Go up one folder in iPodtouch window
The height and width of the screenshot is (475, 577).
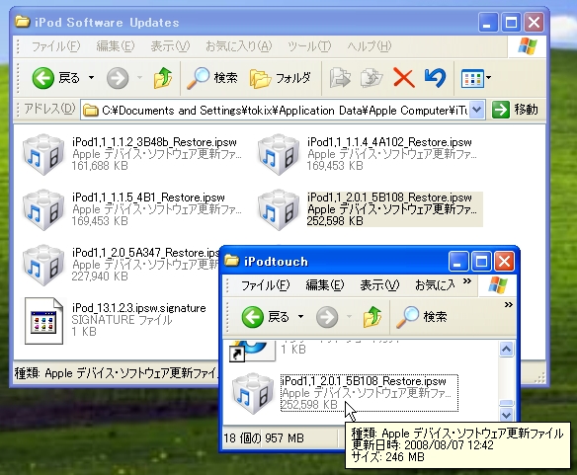point(372,316)
